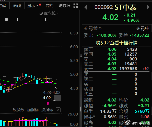Click the pink C marker under the candlesticks

point(48,104)
